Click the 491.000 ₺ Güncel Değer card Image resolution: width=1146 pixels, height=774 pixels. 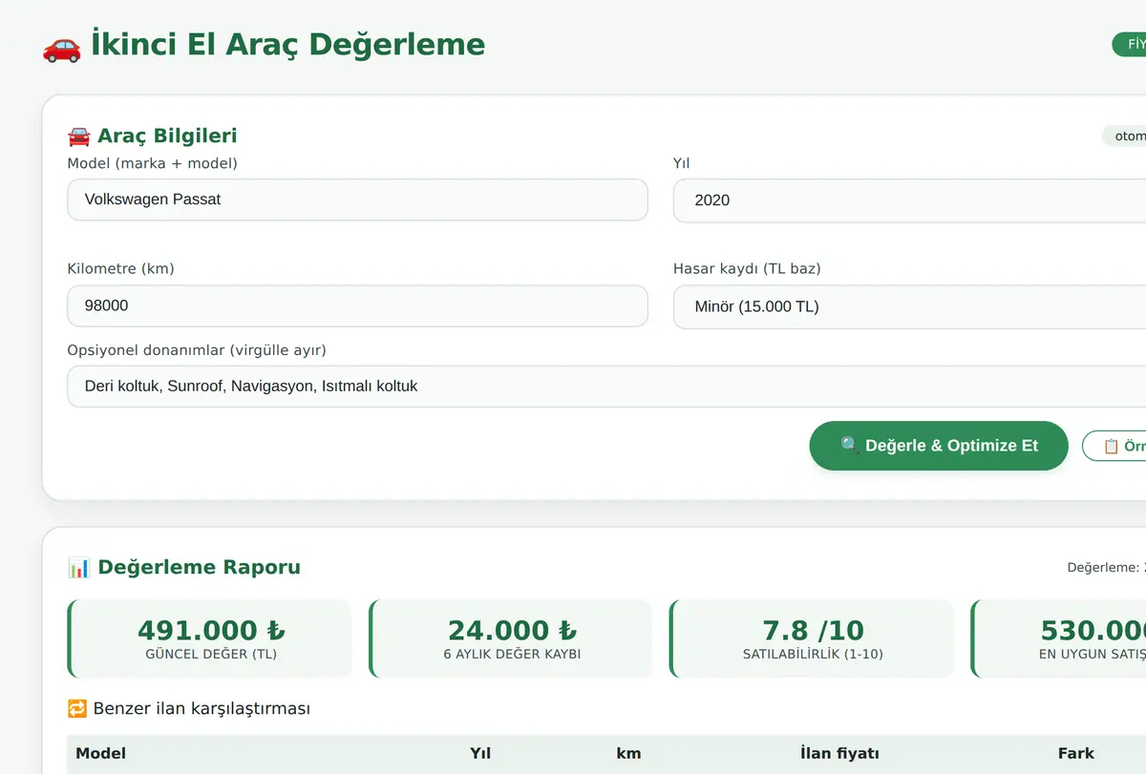click(210, 638)
